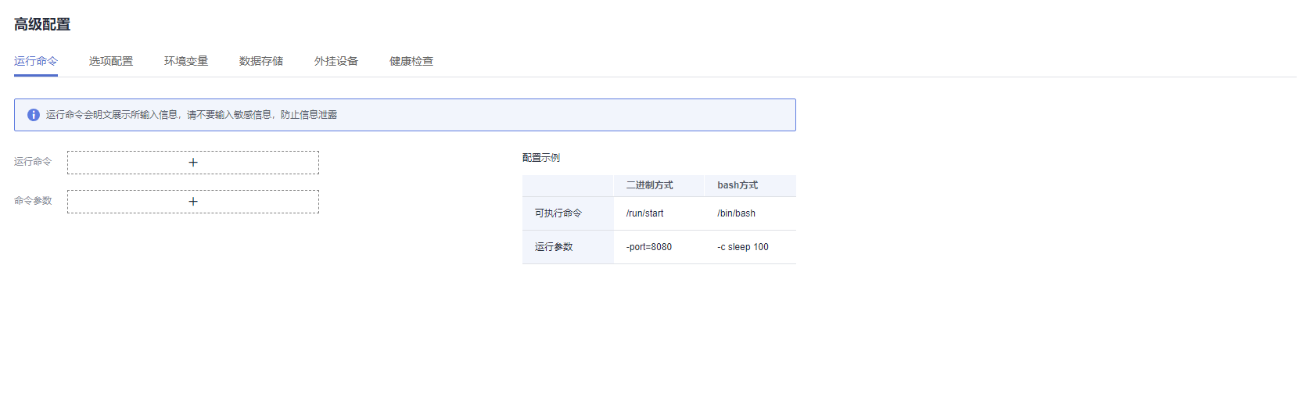
Task: Go to the 健康检查 tab
Action: tap(411, 61)
